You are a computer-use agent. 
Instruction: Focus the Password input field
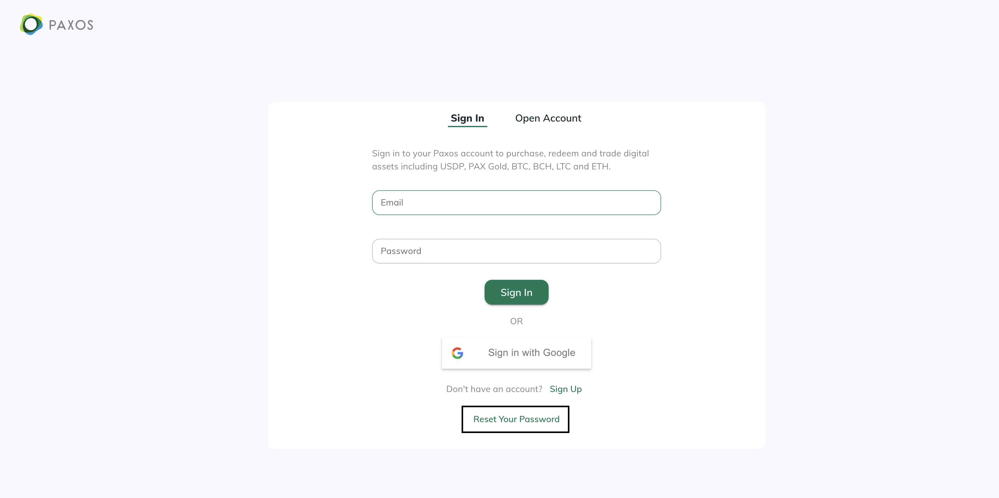click(x=516, y=251)
